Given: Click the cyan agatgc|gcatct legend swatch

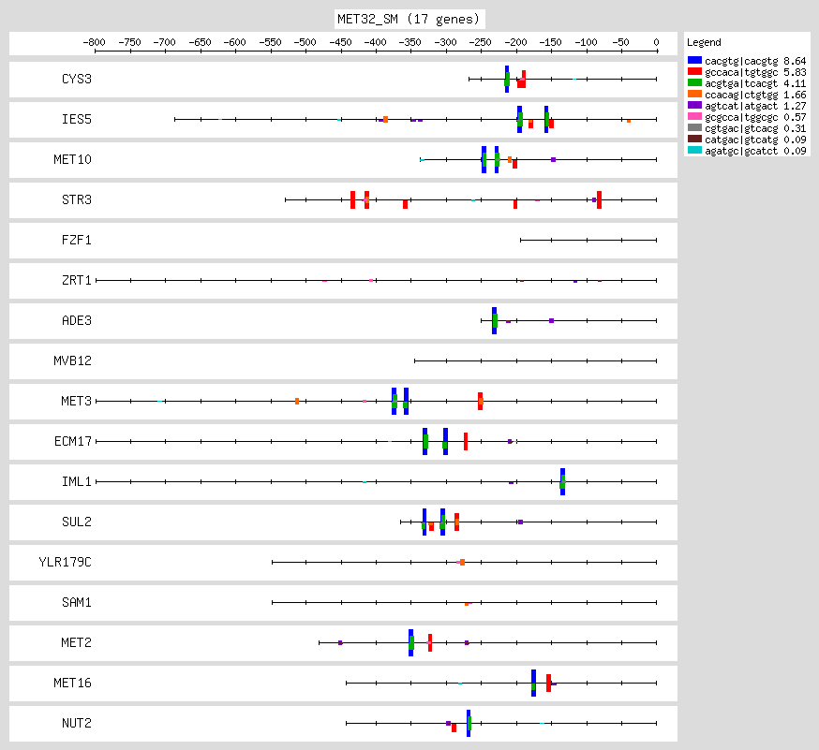Looking at the screenshot, I should 694,151.
